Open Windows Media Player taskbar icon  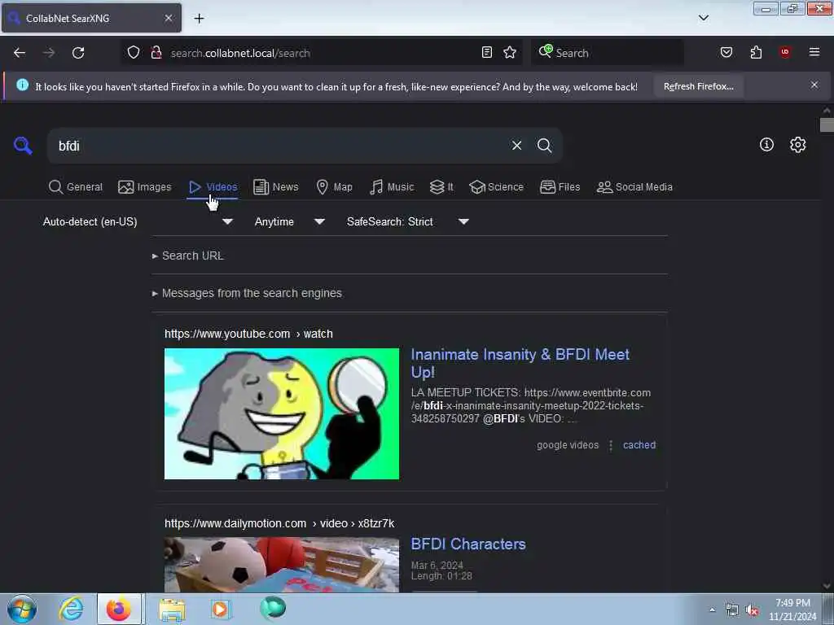tap(220, 609)
